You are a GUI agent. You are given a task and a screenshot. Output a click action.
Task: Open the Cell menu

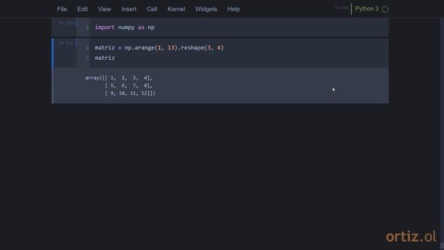click(152, 9)
